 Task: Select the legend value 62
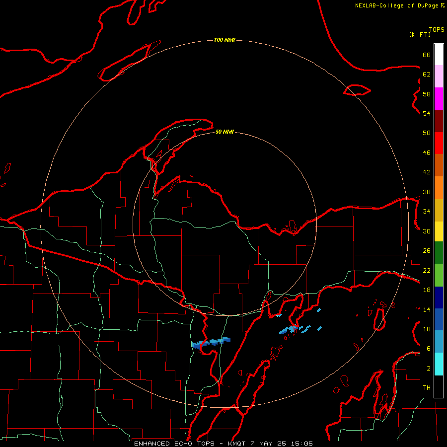(427, 74)
